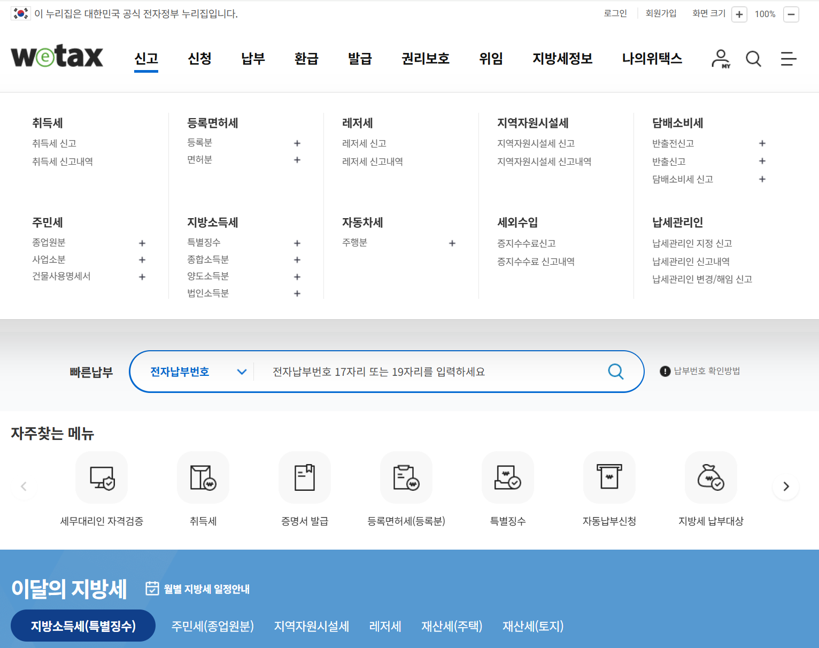Viewport: 819px width, 648px height.
Task: Select the 지방세 납부대상 money-bag icon
Action: coord(710,477)
